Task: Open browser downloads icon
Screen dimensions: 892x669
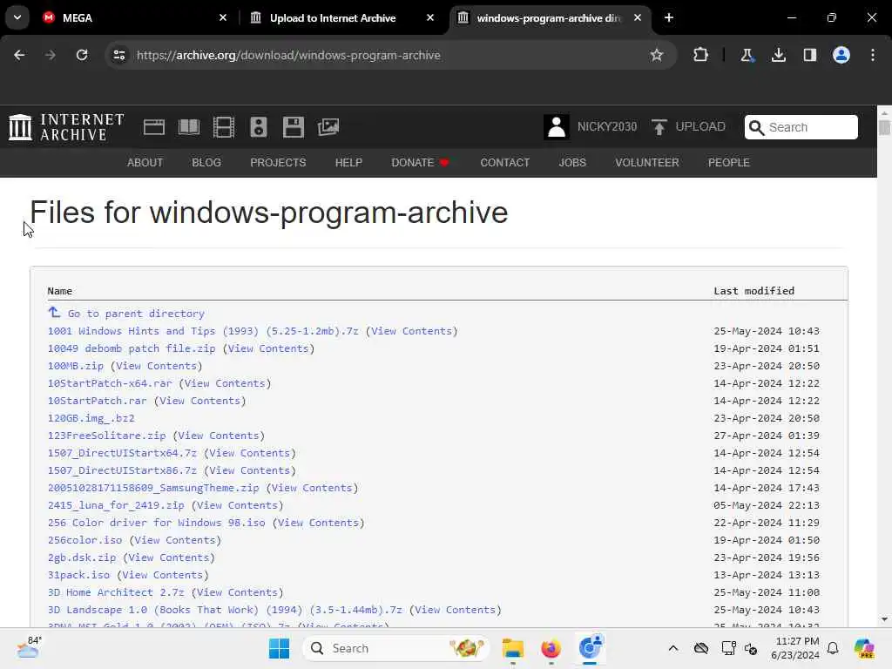Action: click(778, 55)
